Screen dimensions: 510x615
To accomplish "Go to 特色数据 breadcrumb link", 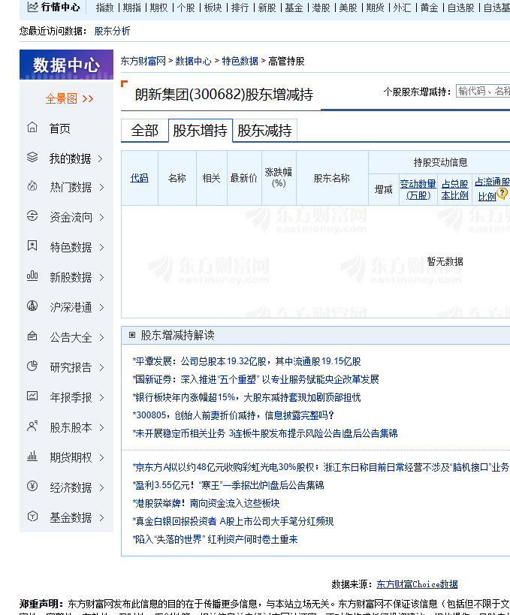I will click(240, 61).
